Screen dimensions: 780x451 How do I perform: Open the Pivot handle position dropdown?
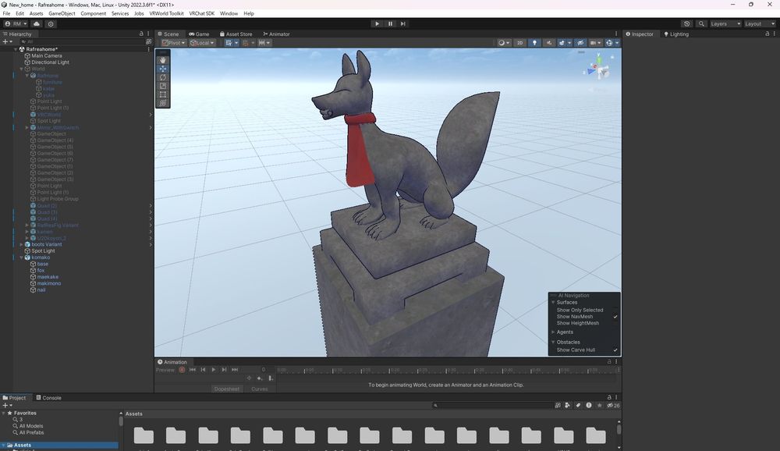tap(173, 43)
